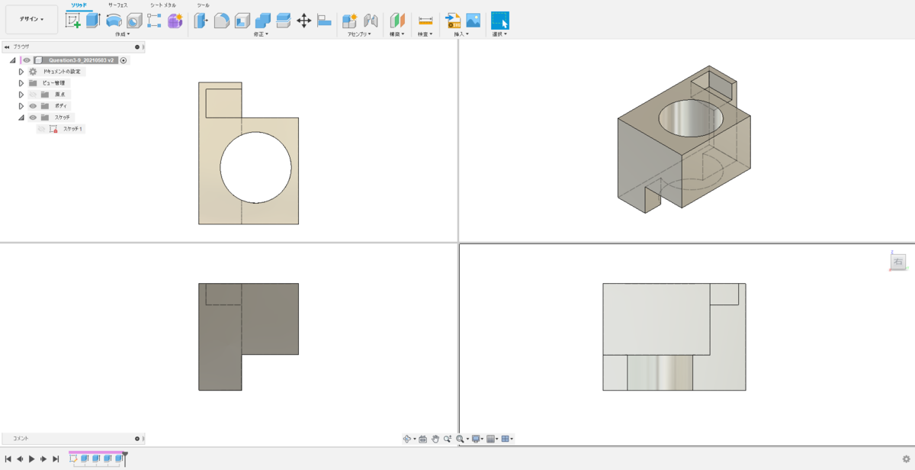This screenshot has width=915, height=470.
Task: Click the New Component icon
Action: pos(350,21)
